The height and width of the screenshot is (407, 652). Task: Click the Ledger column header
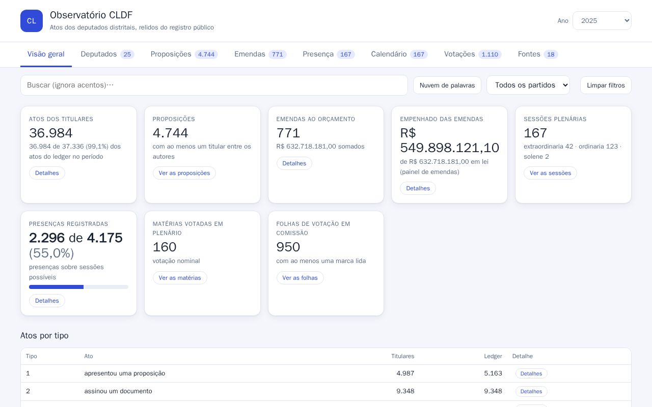click(493, 356)
